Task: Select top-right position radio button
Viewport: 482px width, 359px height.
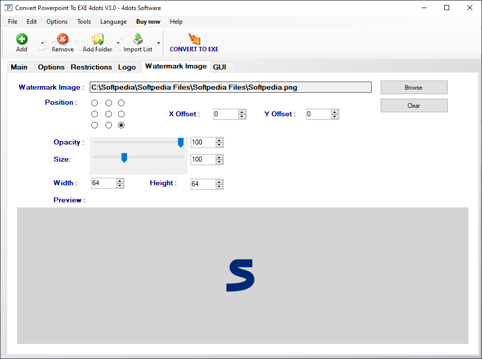Action: (122, 103)
